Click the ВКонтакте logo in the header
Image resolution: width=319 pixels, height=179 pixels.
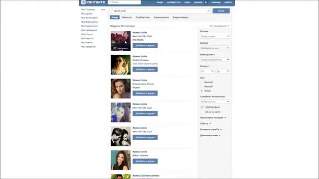(x=93, y=2)
